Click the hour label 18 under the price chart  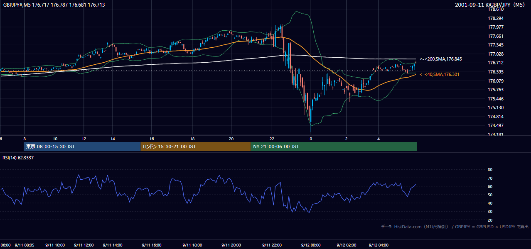192,139
